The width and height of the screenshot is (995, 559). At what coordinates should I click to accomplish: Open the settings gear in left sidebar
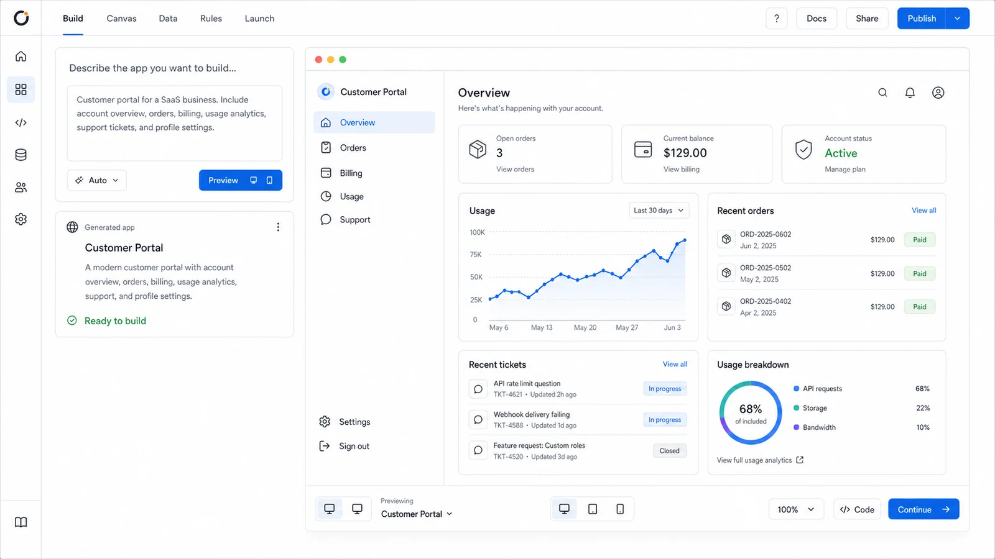pyautogui.click(x=21, y=219)
